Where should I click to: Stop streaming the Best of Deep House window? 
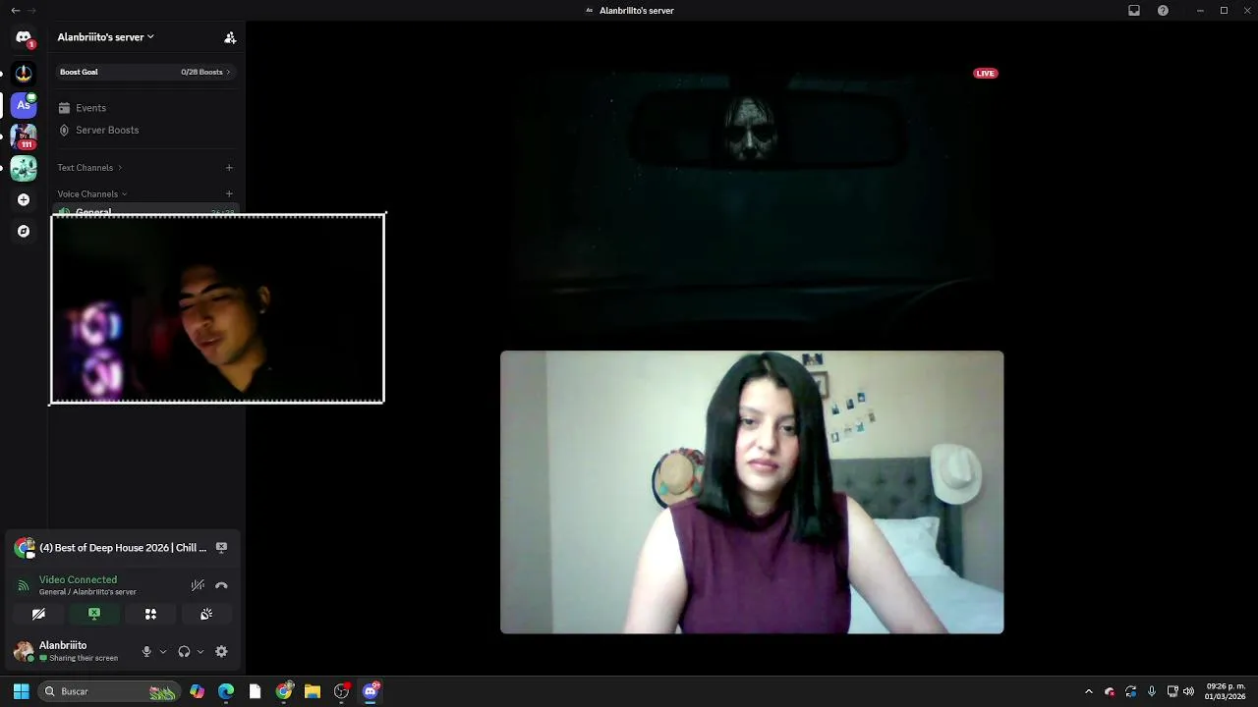[221, 548]
